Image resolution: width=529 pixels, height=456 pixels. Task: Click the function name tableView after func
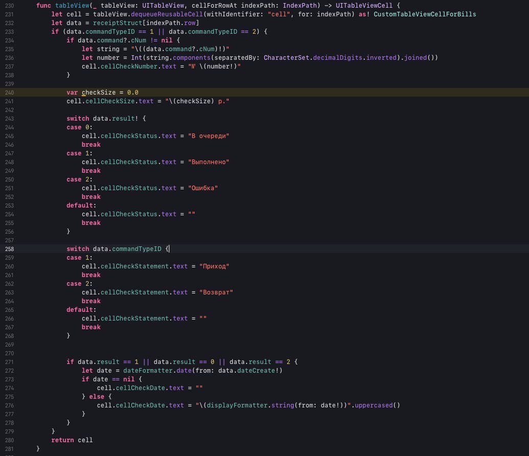[x=72, y=6]
